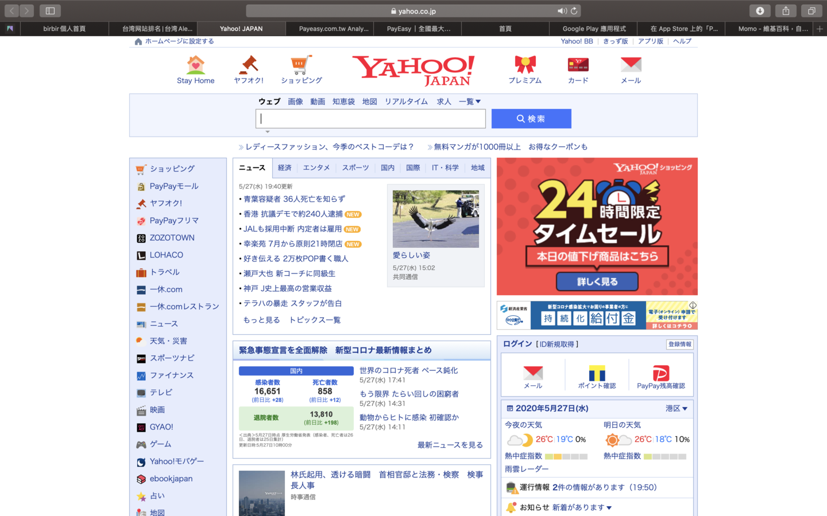Open a new Safari tab with plus

820,29
